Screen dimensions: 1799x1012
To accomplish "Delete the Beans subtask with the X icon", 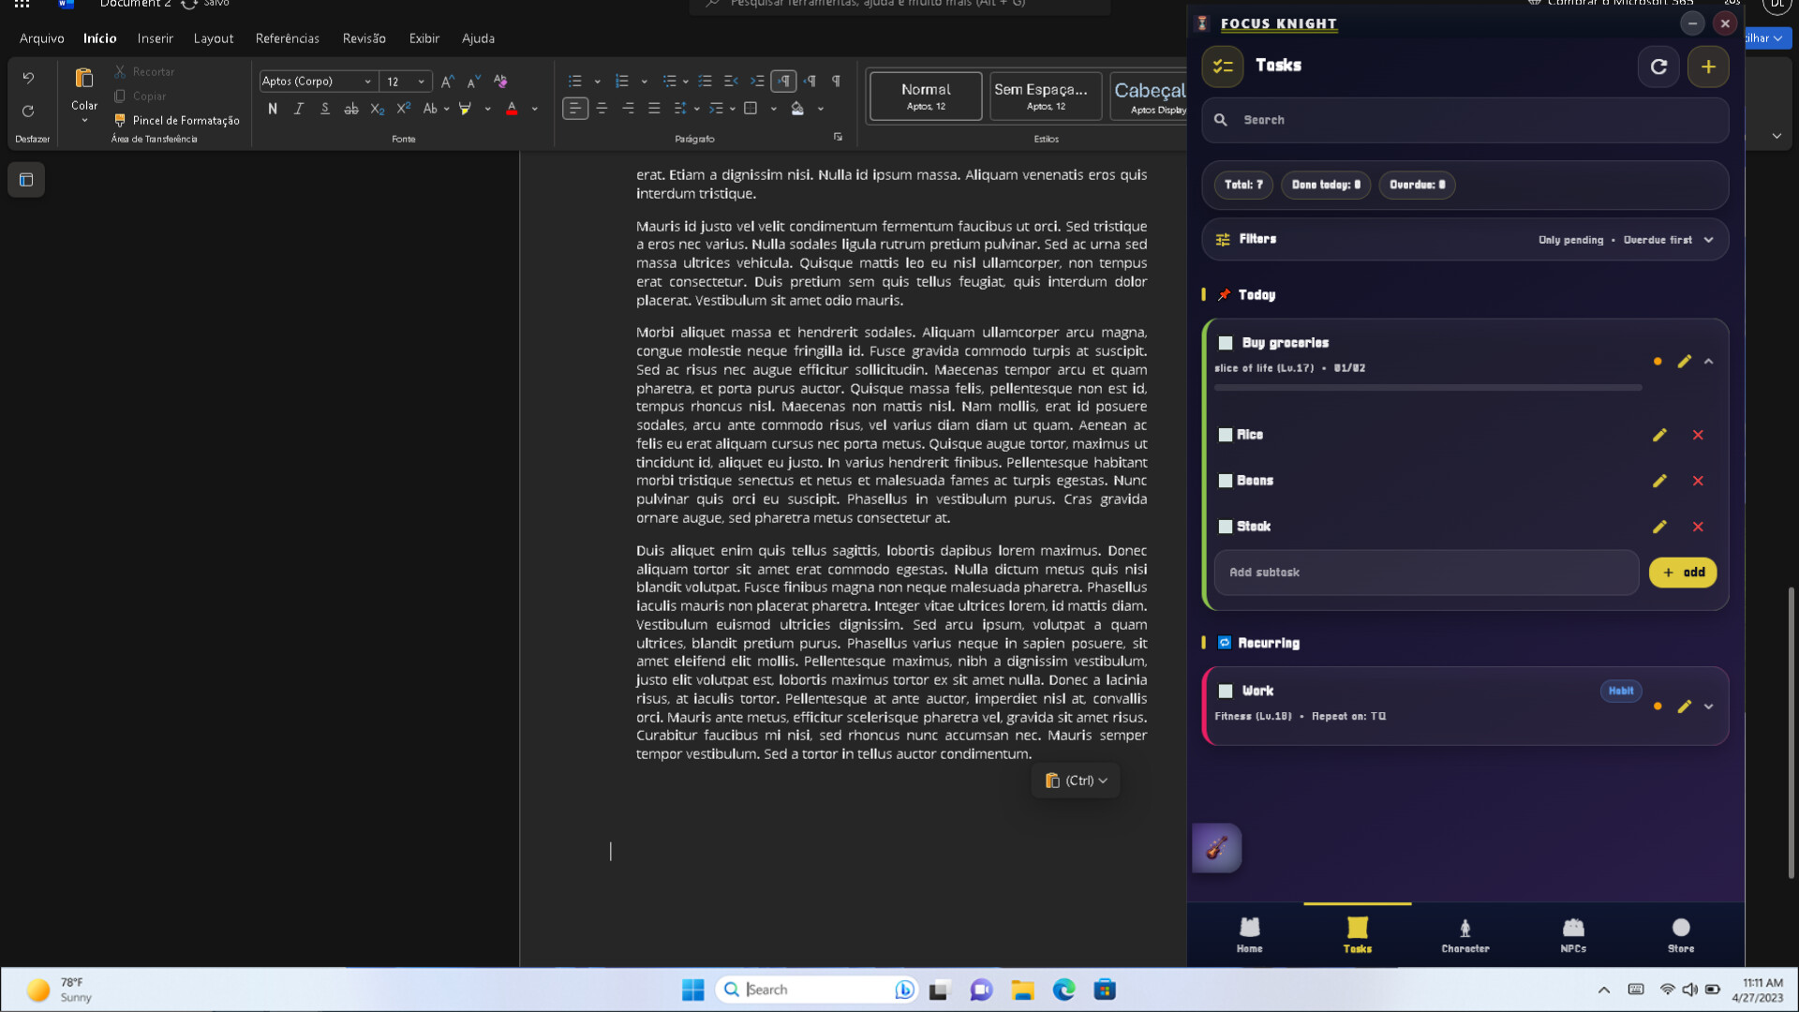I will pos(1699,481).
